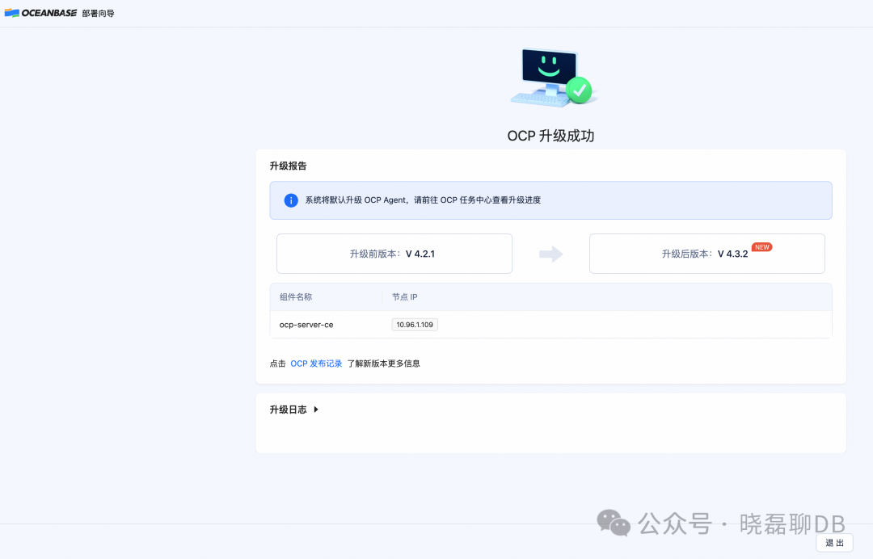Click the success computer illustration
The image size is (873, 559).
click(553, 78)
